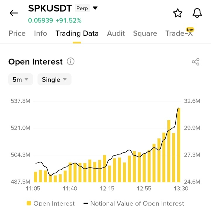Open the Single mode dropdown
This screenshot has width=211, height=206.
click(x=55, y=79)
